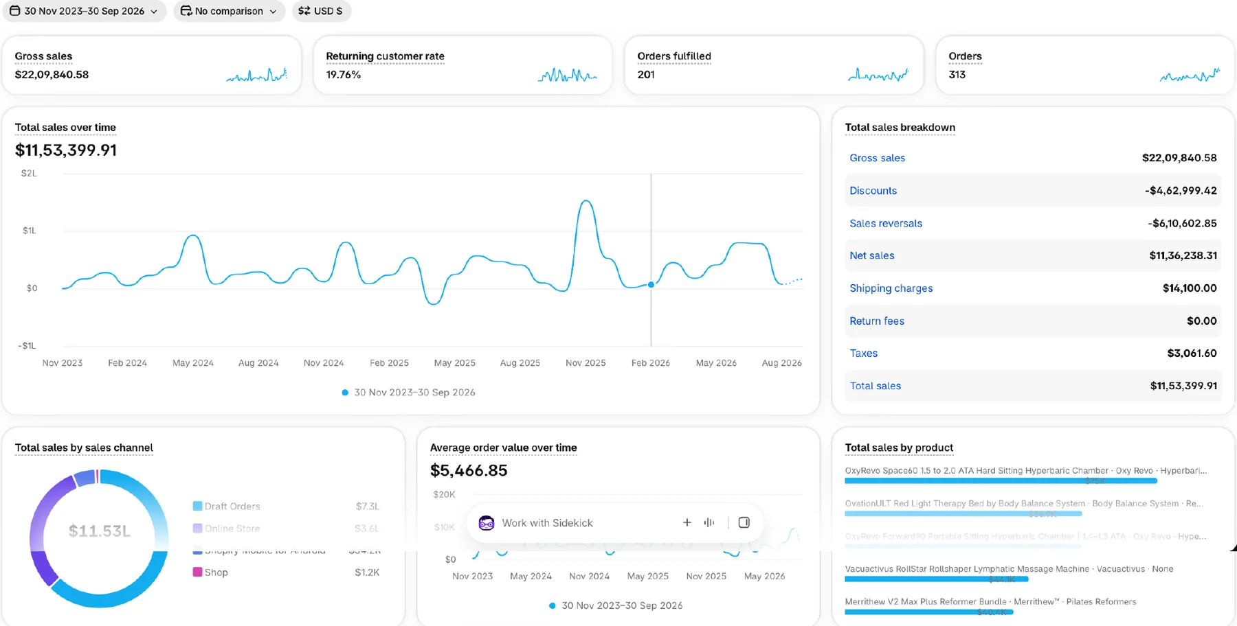The image size is (1237, 626).
Task: Click the total sales chart legend dot
Action: (345, 393)
